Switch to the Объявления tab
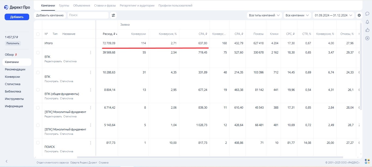The width and height of the screenshot is (372, 167). click(x=81, y=5)
